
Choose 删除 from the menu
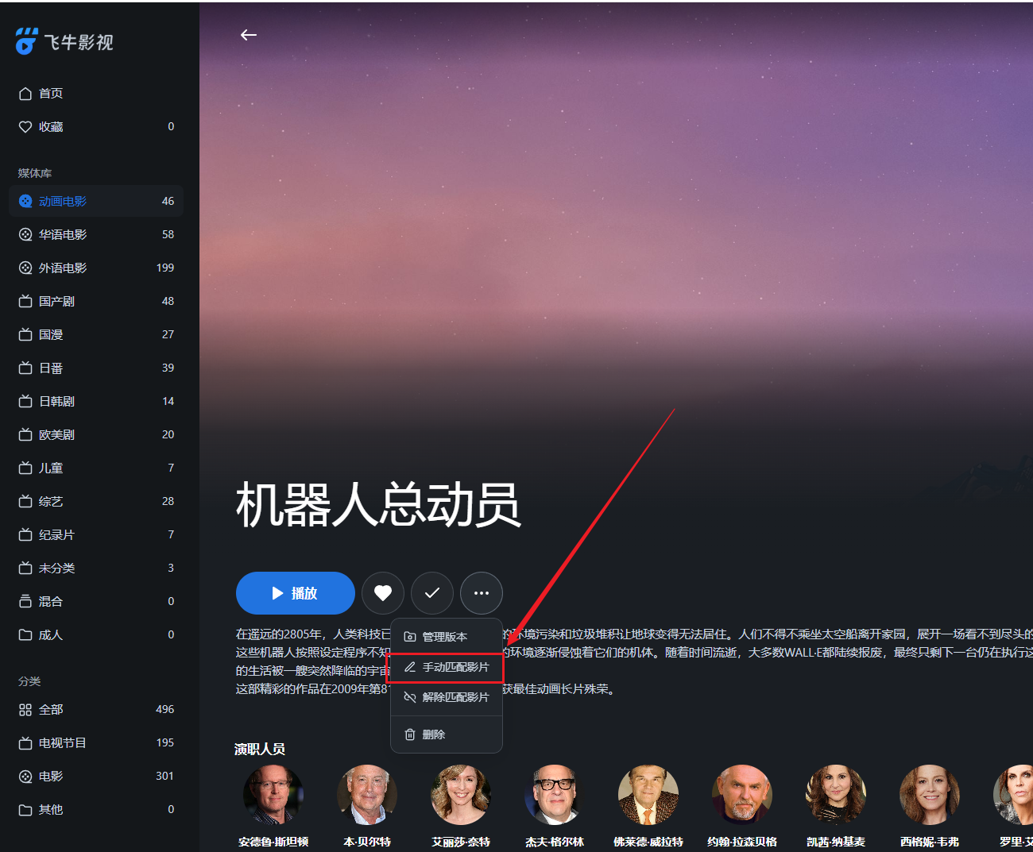[x=447, y=734]
